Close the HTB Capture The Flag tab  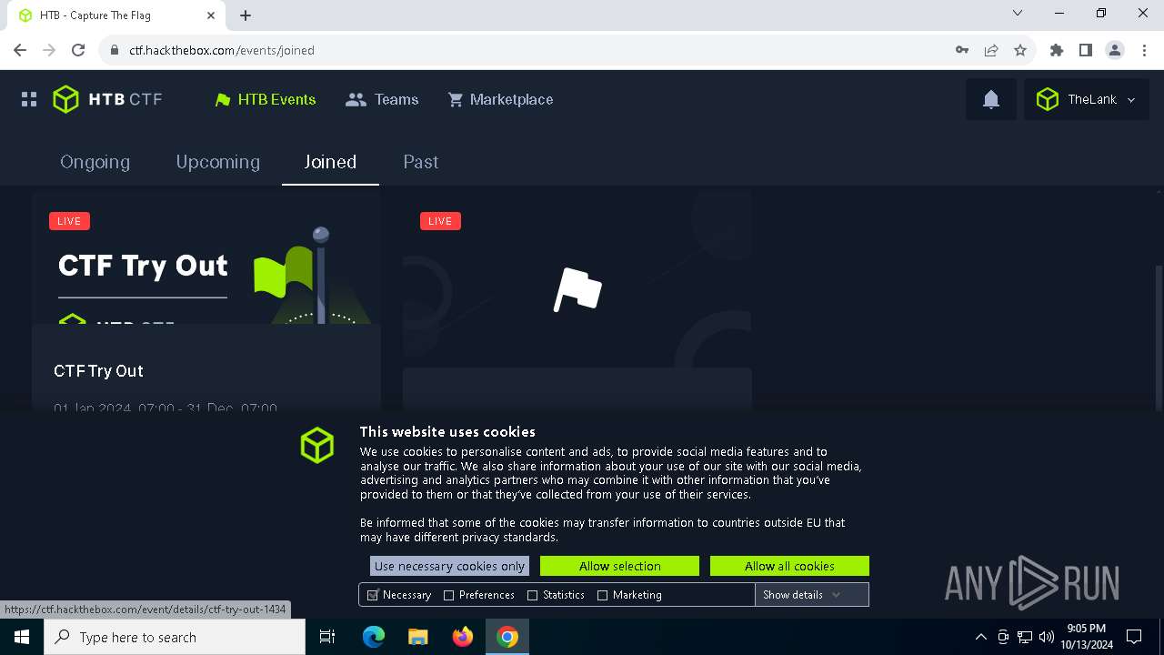[x=211, y=15]
